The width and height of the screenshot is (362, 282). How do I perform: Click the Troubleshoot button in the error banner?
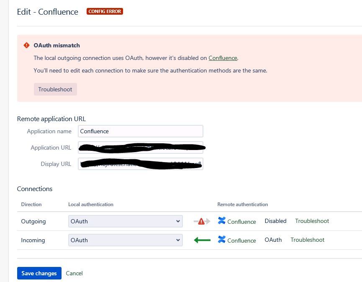tap(55, 89)
